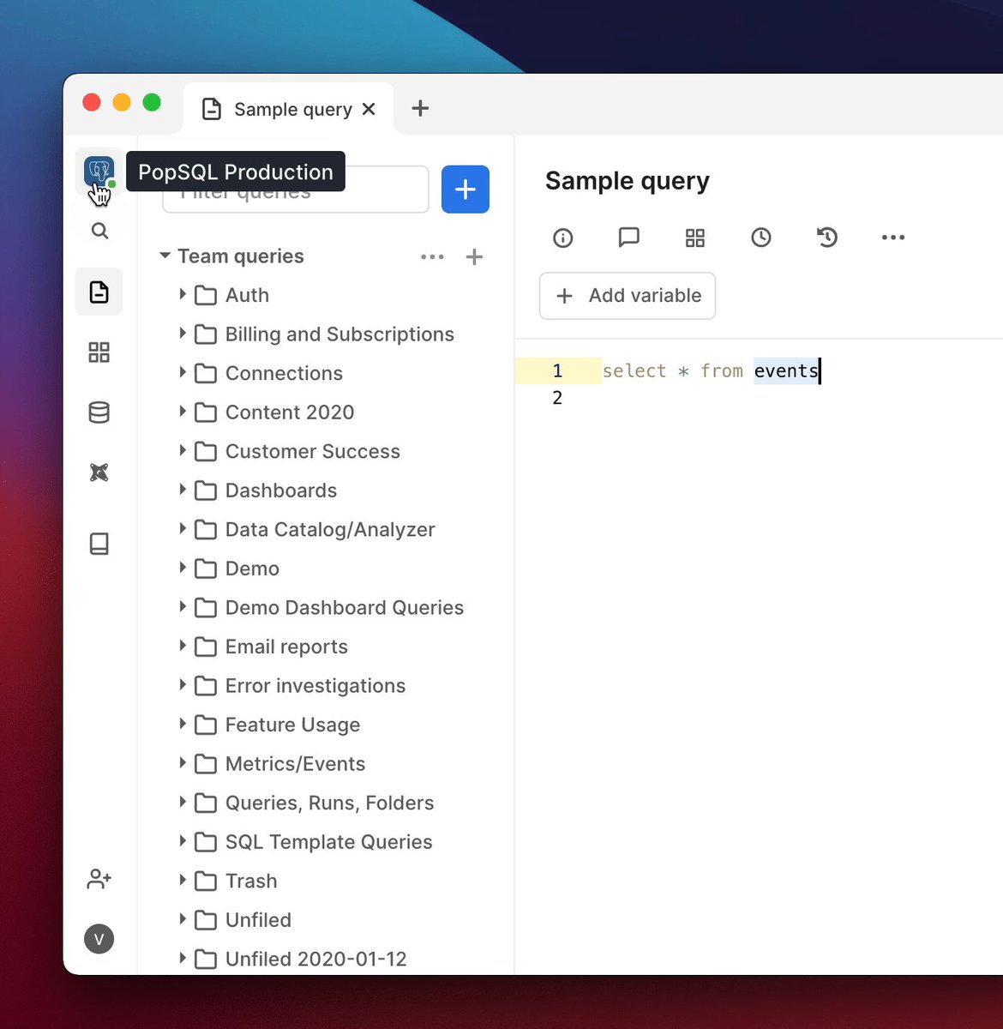This screenshot has width=1003, height=1029.
Task: Expand Demo Dashboard Queries folder arrow
Action: point(183,606)
